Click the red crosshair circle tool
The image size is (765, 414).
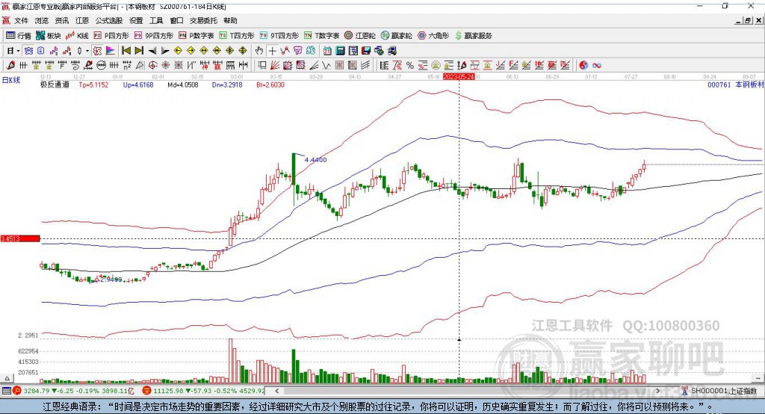(x=152, y=66)
